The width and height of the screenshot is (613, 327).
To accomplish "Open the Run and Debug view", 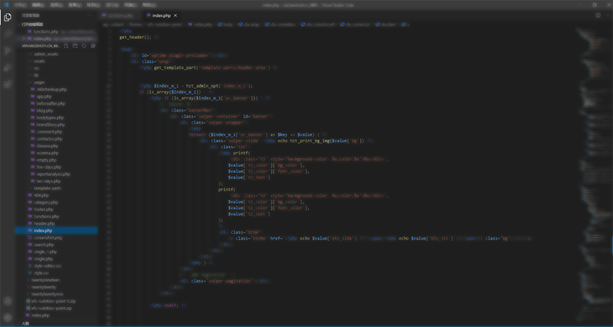I will (8, 67).
